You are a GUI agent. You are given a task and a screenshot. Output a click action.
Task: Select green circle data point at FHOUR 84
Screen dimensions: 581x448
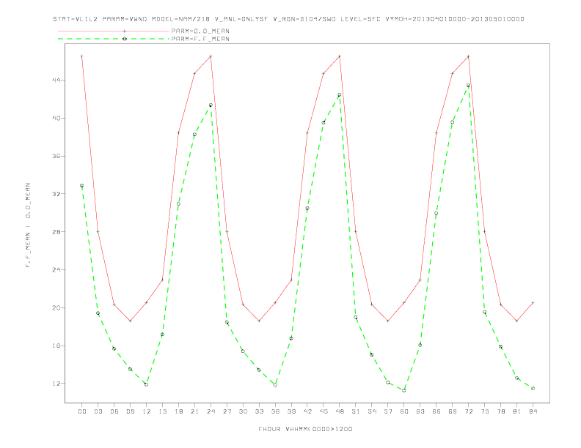pyautogui.click(x=533, y=389)
